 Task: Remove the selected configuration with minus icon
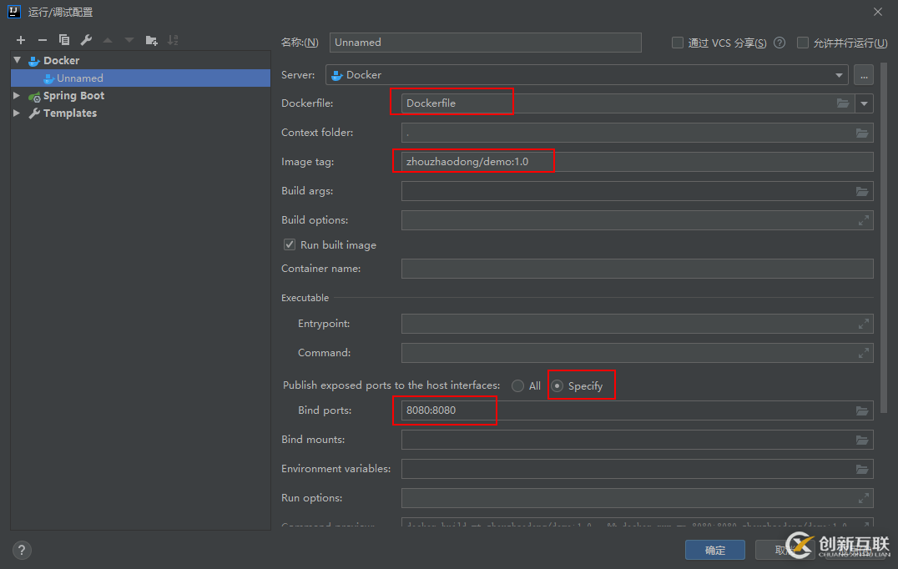(x=43, y=40)
